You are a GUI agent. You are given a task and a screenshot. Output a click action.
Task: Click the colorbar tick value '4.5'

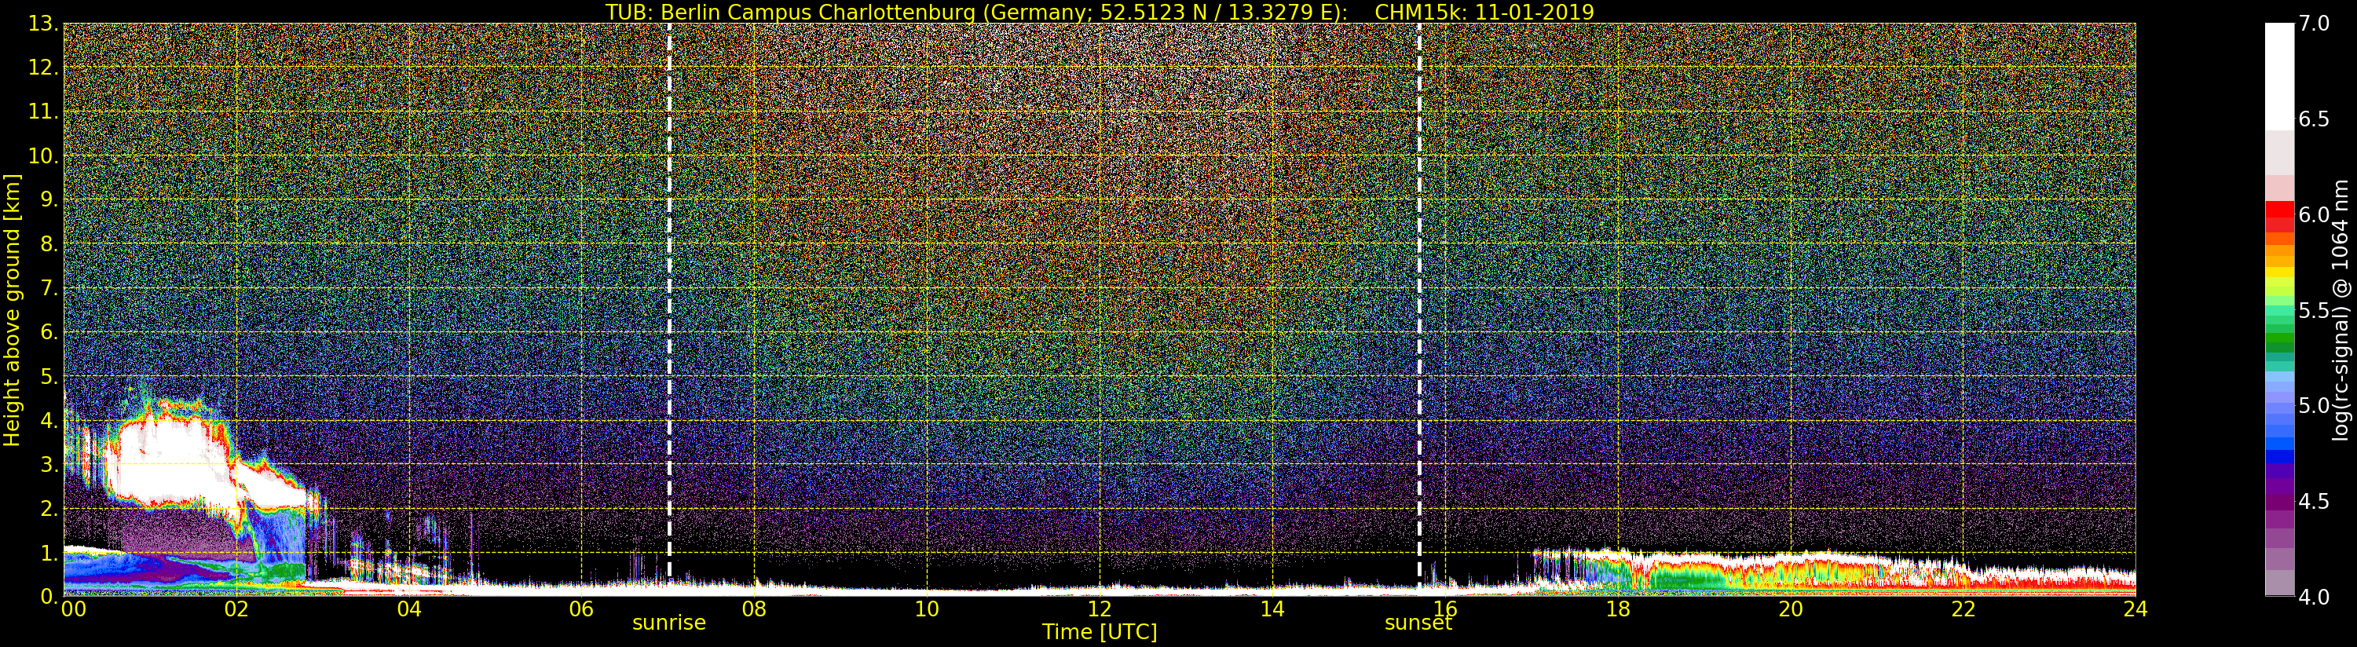pyautogui.click(x=2313, y=502)
